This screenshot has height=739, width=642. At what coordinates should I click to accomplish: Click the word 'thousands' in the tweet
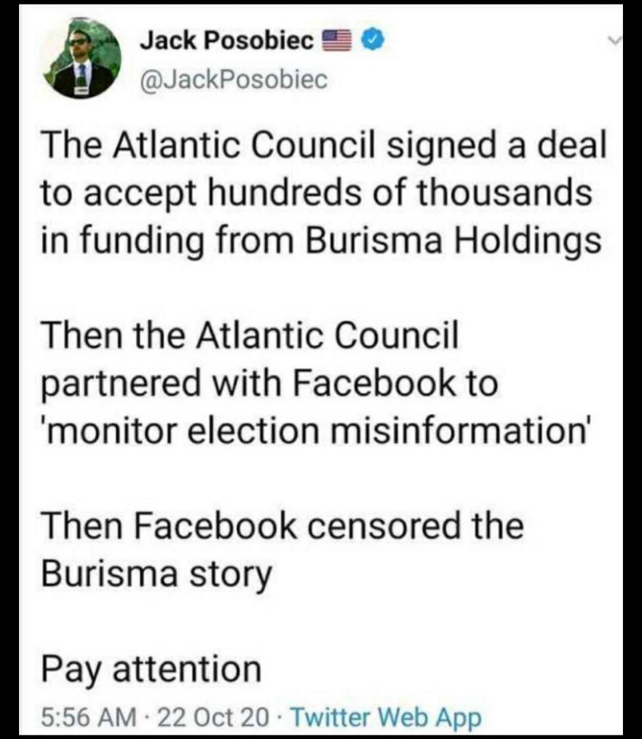pos(505,193)
